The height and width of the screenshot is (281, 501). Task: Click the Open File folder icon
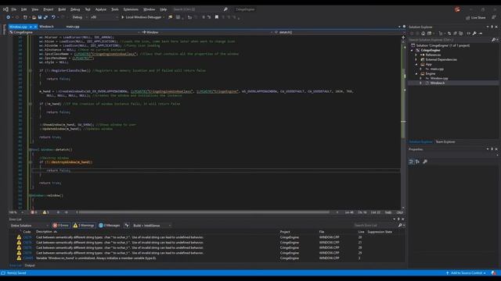pos(34,17)
